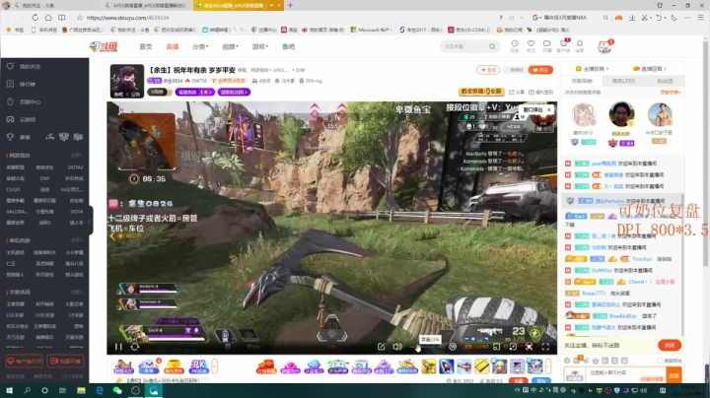The image size is (710, 398).
Task: Open the user avatar with badge
Action: coord(604,46)
